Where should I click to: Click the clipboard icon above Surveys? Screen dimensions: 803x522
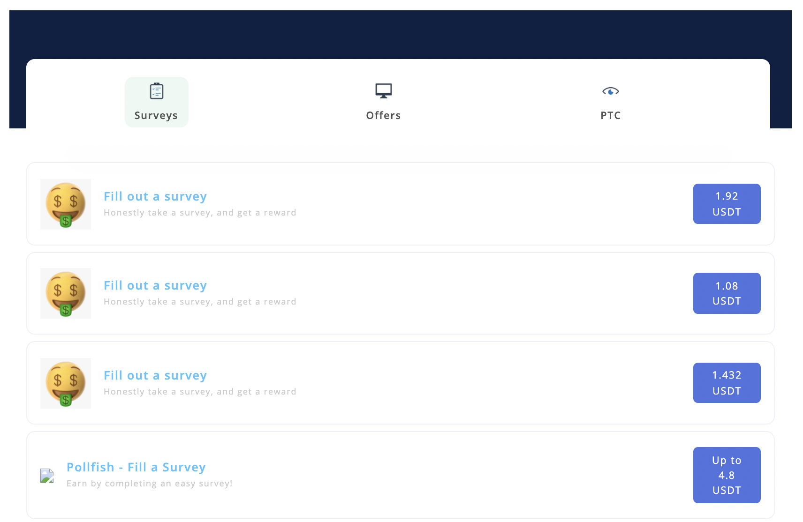point(156,91)
